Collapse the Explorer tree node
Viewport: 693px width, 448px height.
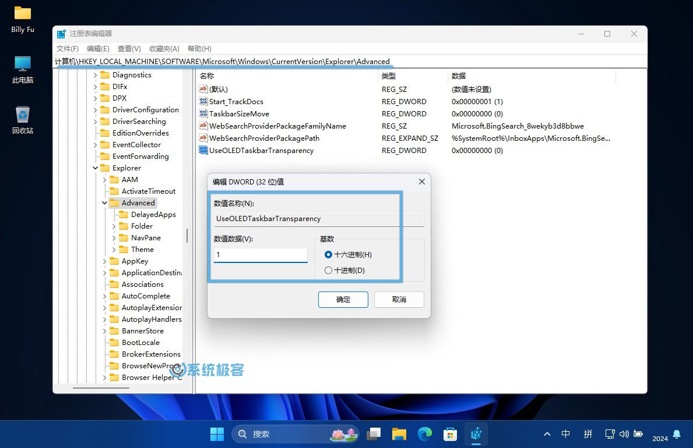coord(95,168)
